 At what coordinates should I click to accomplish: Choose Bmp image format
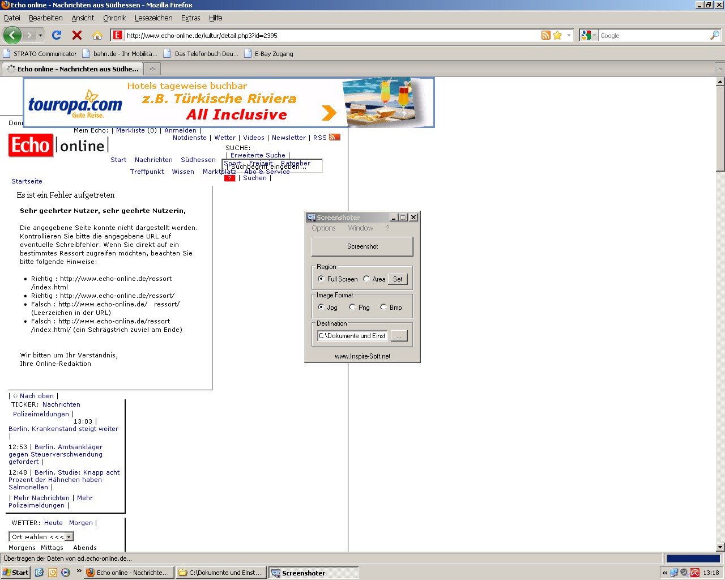coord(383,307)
